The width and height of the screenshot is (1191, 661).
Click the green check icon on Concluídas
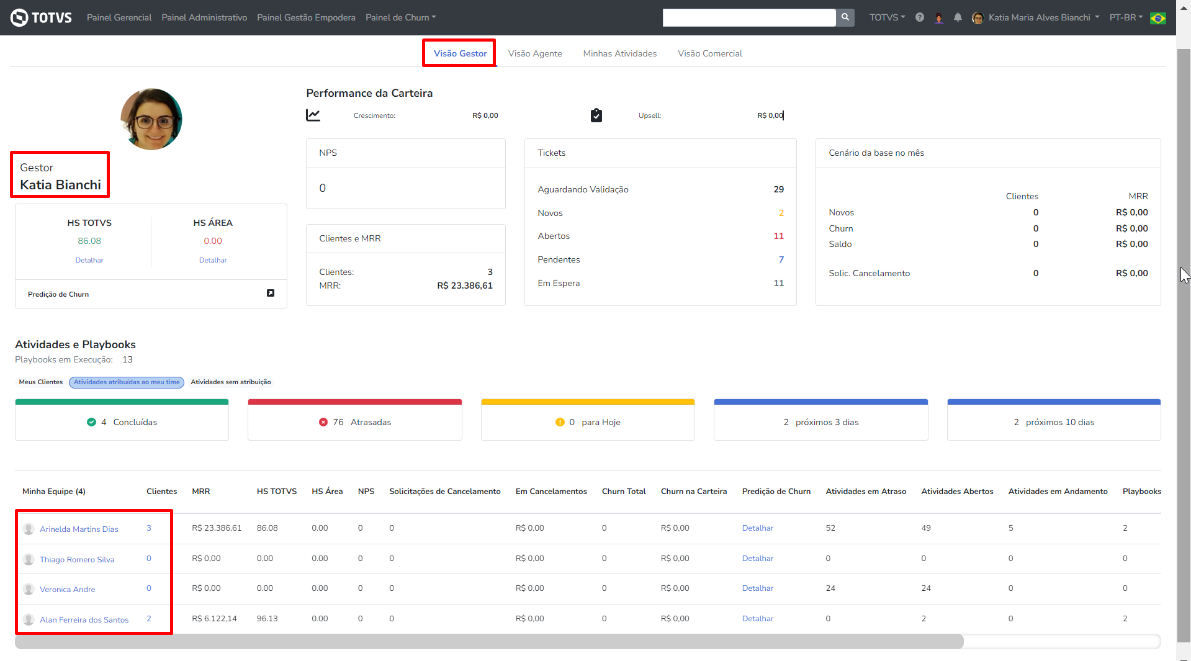91,422
